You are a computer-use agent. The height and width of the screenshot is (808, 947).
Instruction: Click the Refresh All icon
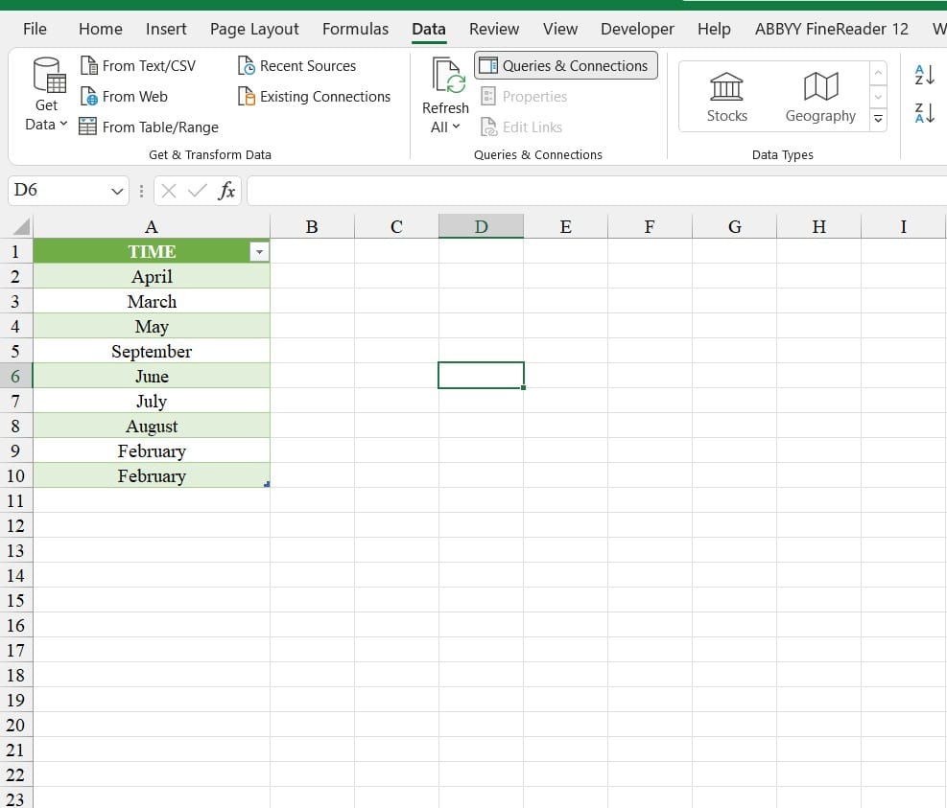click(445, 81)
